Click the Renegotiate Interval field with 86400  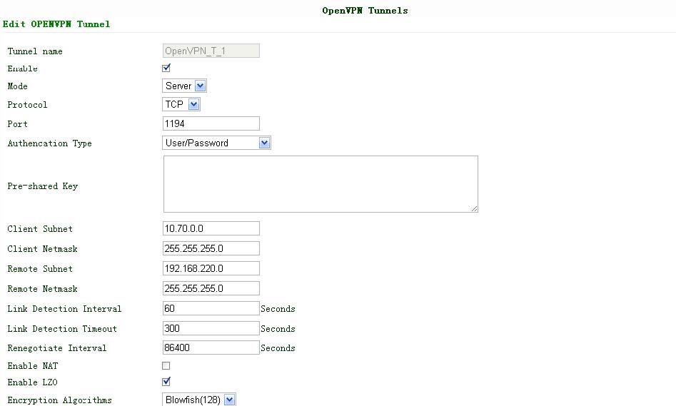[211, 348]
